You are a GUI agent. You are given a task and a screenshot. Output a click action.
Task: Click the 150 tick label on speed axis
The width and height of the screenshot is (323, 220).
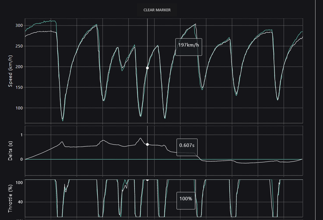(x=19, y=87)
